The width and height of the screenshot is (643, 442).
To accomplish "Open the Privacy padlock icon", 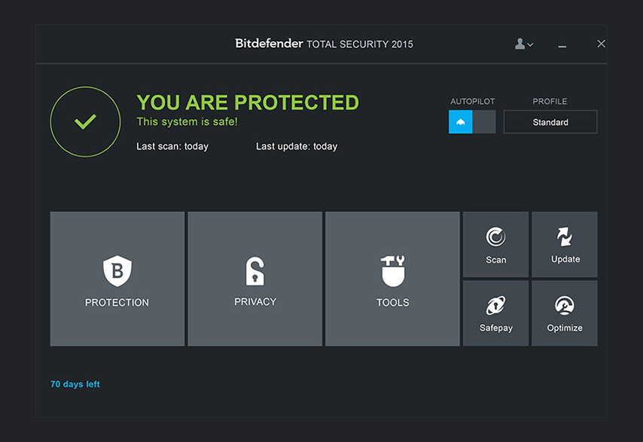I will [x=255, y=271].
